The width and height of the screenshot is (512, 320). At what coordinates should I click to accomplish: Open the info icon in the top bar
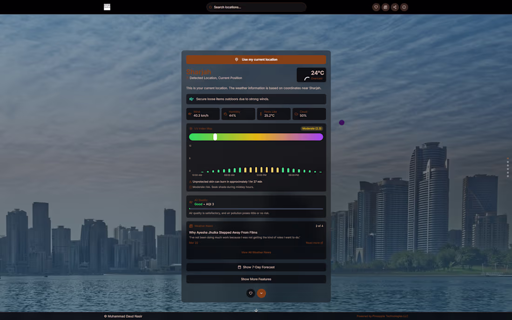(x=404, y=7)
